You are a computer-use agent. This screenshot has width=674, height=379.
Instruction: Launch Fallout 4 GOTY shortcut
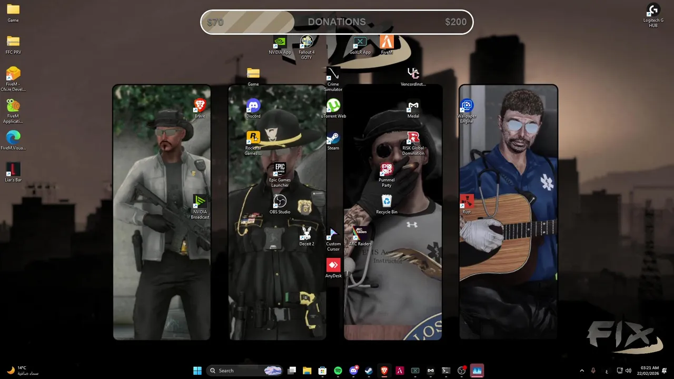click(x=306, y=47)
